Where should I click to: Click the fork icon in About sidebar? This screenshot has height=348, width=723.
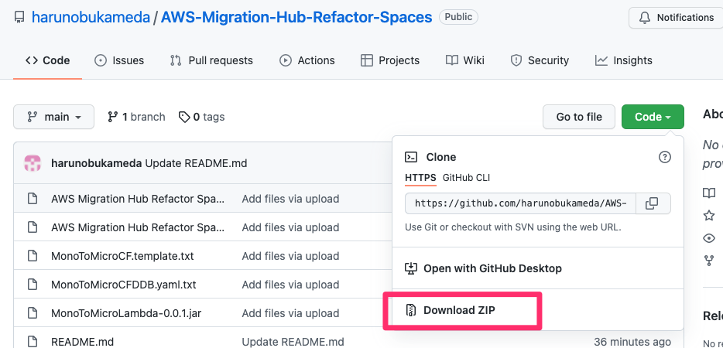tap(709, 261)
